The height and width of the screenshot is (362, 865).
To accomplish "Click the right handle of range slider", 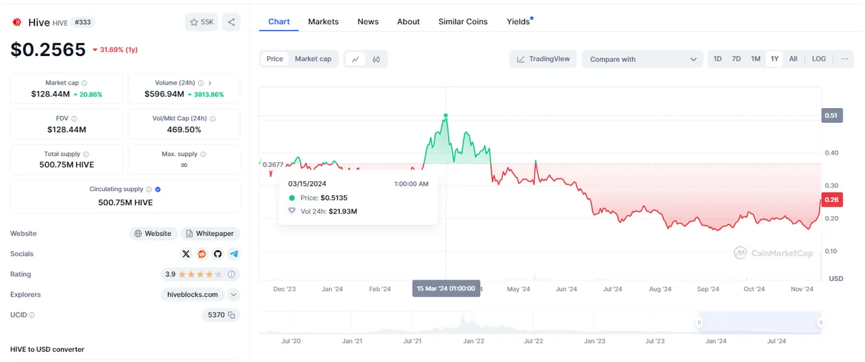I will (820, 323).
